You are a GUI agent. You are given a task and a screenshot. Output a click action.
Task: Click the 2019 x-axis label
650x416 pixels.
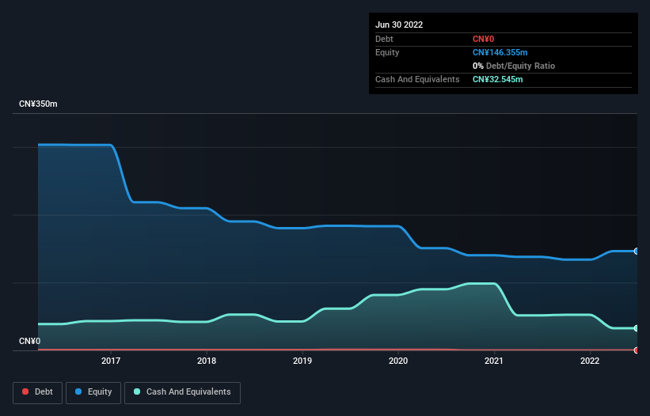pos(302,361)
